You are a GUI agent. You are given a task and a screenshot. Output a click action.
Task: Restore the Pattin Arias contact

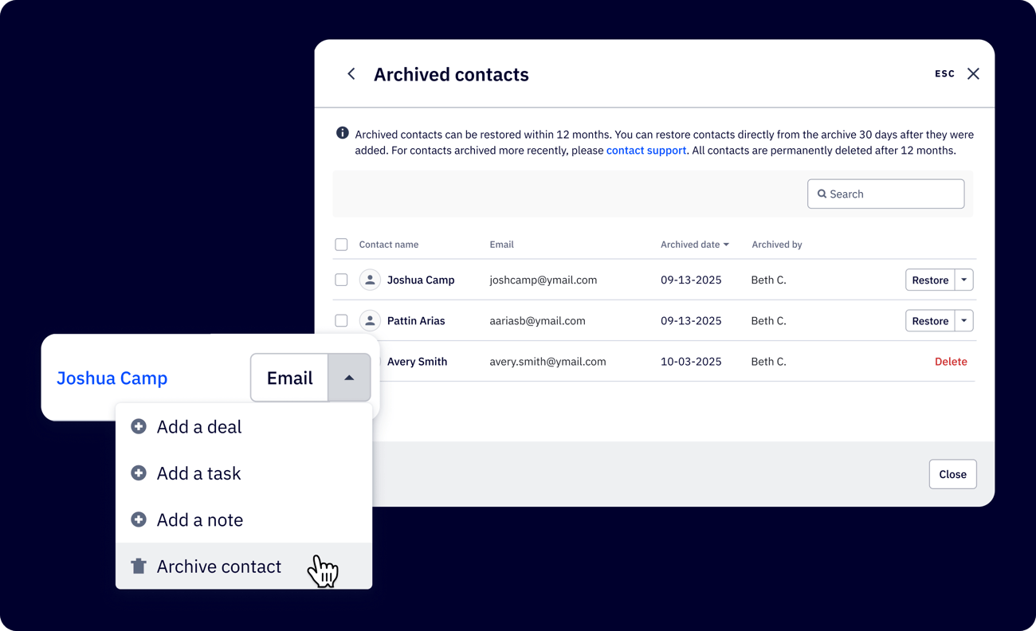[930, 320]
